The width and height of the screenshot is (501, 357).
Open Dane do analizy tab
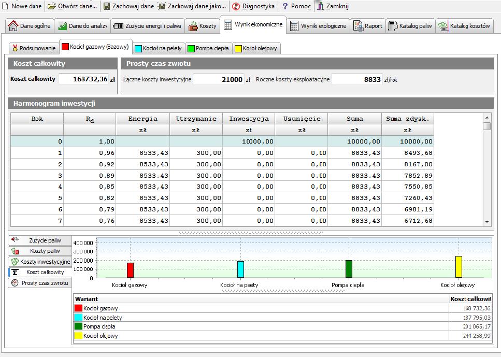pyautogui.click(x=82, y=26)
